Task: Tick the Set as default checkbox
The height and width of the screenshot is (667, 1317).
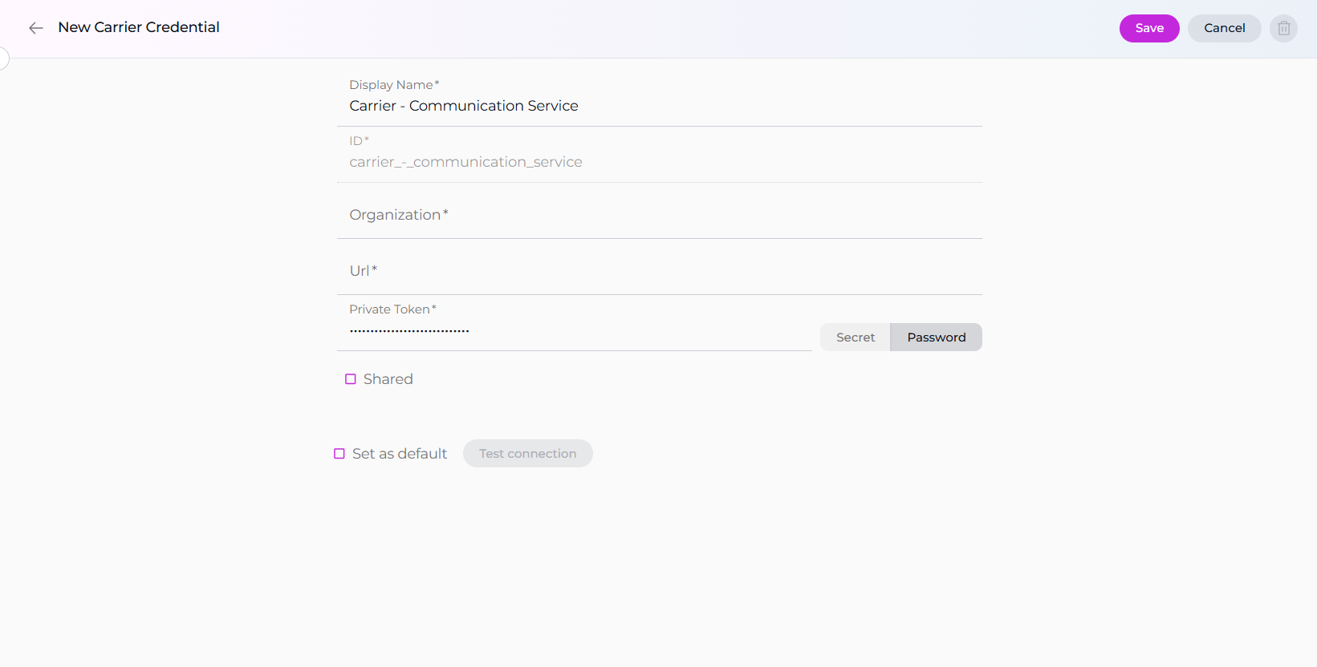Action: click(x=339, y=454)
